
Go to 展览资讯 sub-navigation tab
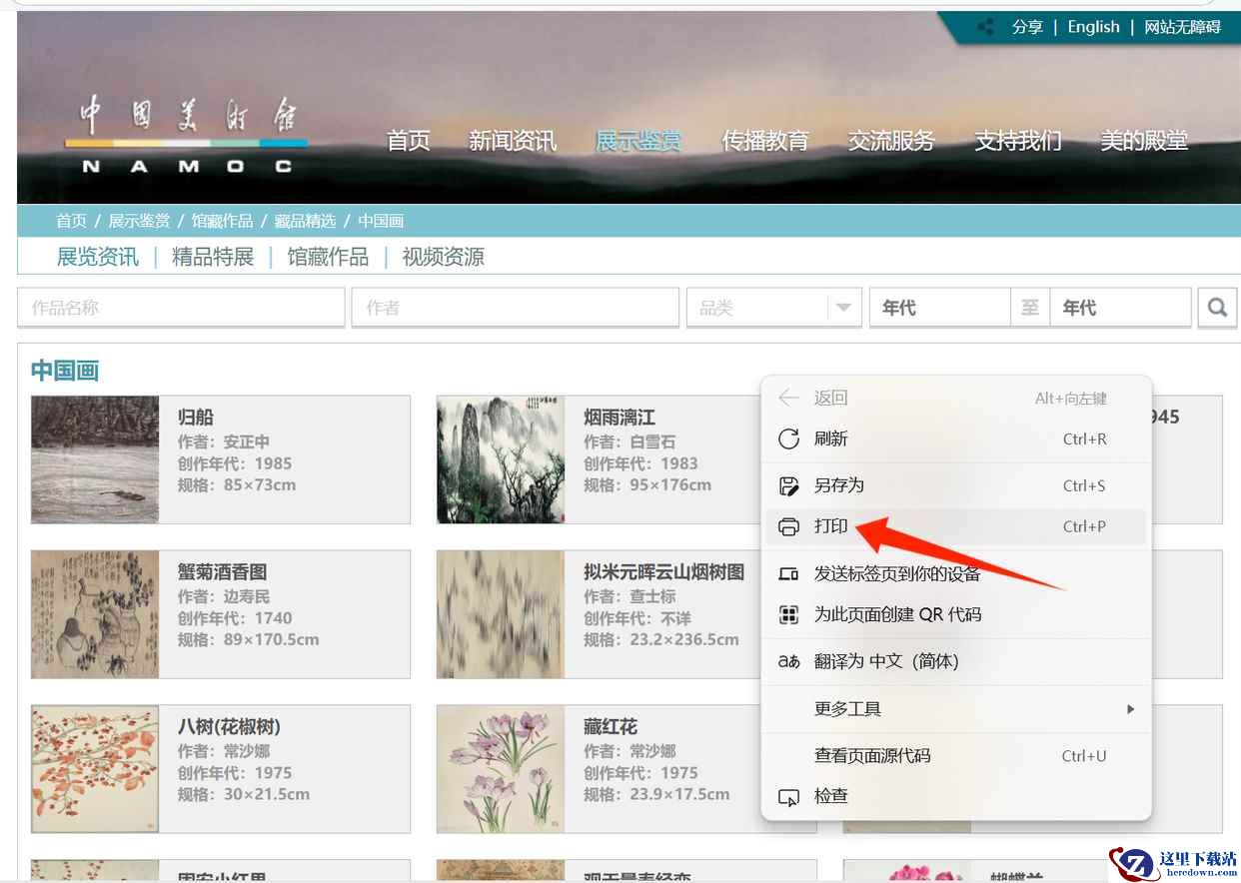tap(98, 257)
